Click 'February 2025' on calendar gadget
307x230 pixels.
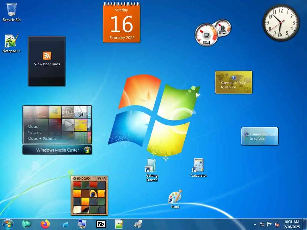point(122,37)
